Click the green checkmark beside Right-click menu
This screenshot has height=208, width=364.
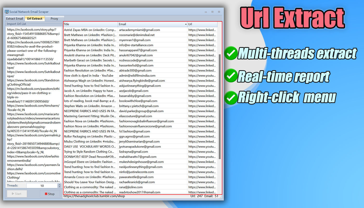point(230,97)
